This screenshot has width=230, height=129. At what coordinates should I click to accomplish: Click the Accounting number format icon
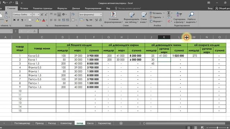81,20
